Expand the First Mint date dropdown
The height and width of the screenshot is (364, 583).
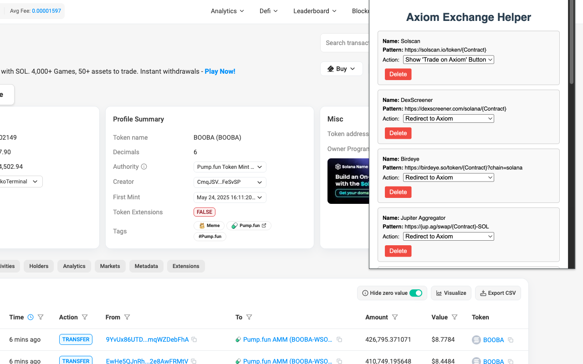230,197
